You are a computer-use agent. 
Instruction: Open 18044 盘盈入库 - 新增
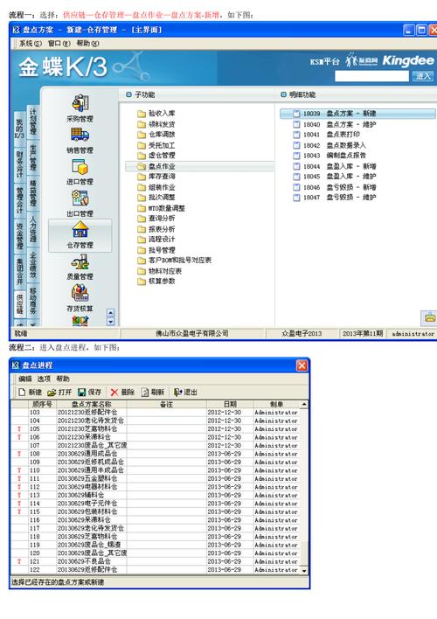click(x=335, y=166)
